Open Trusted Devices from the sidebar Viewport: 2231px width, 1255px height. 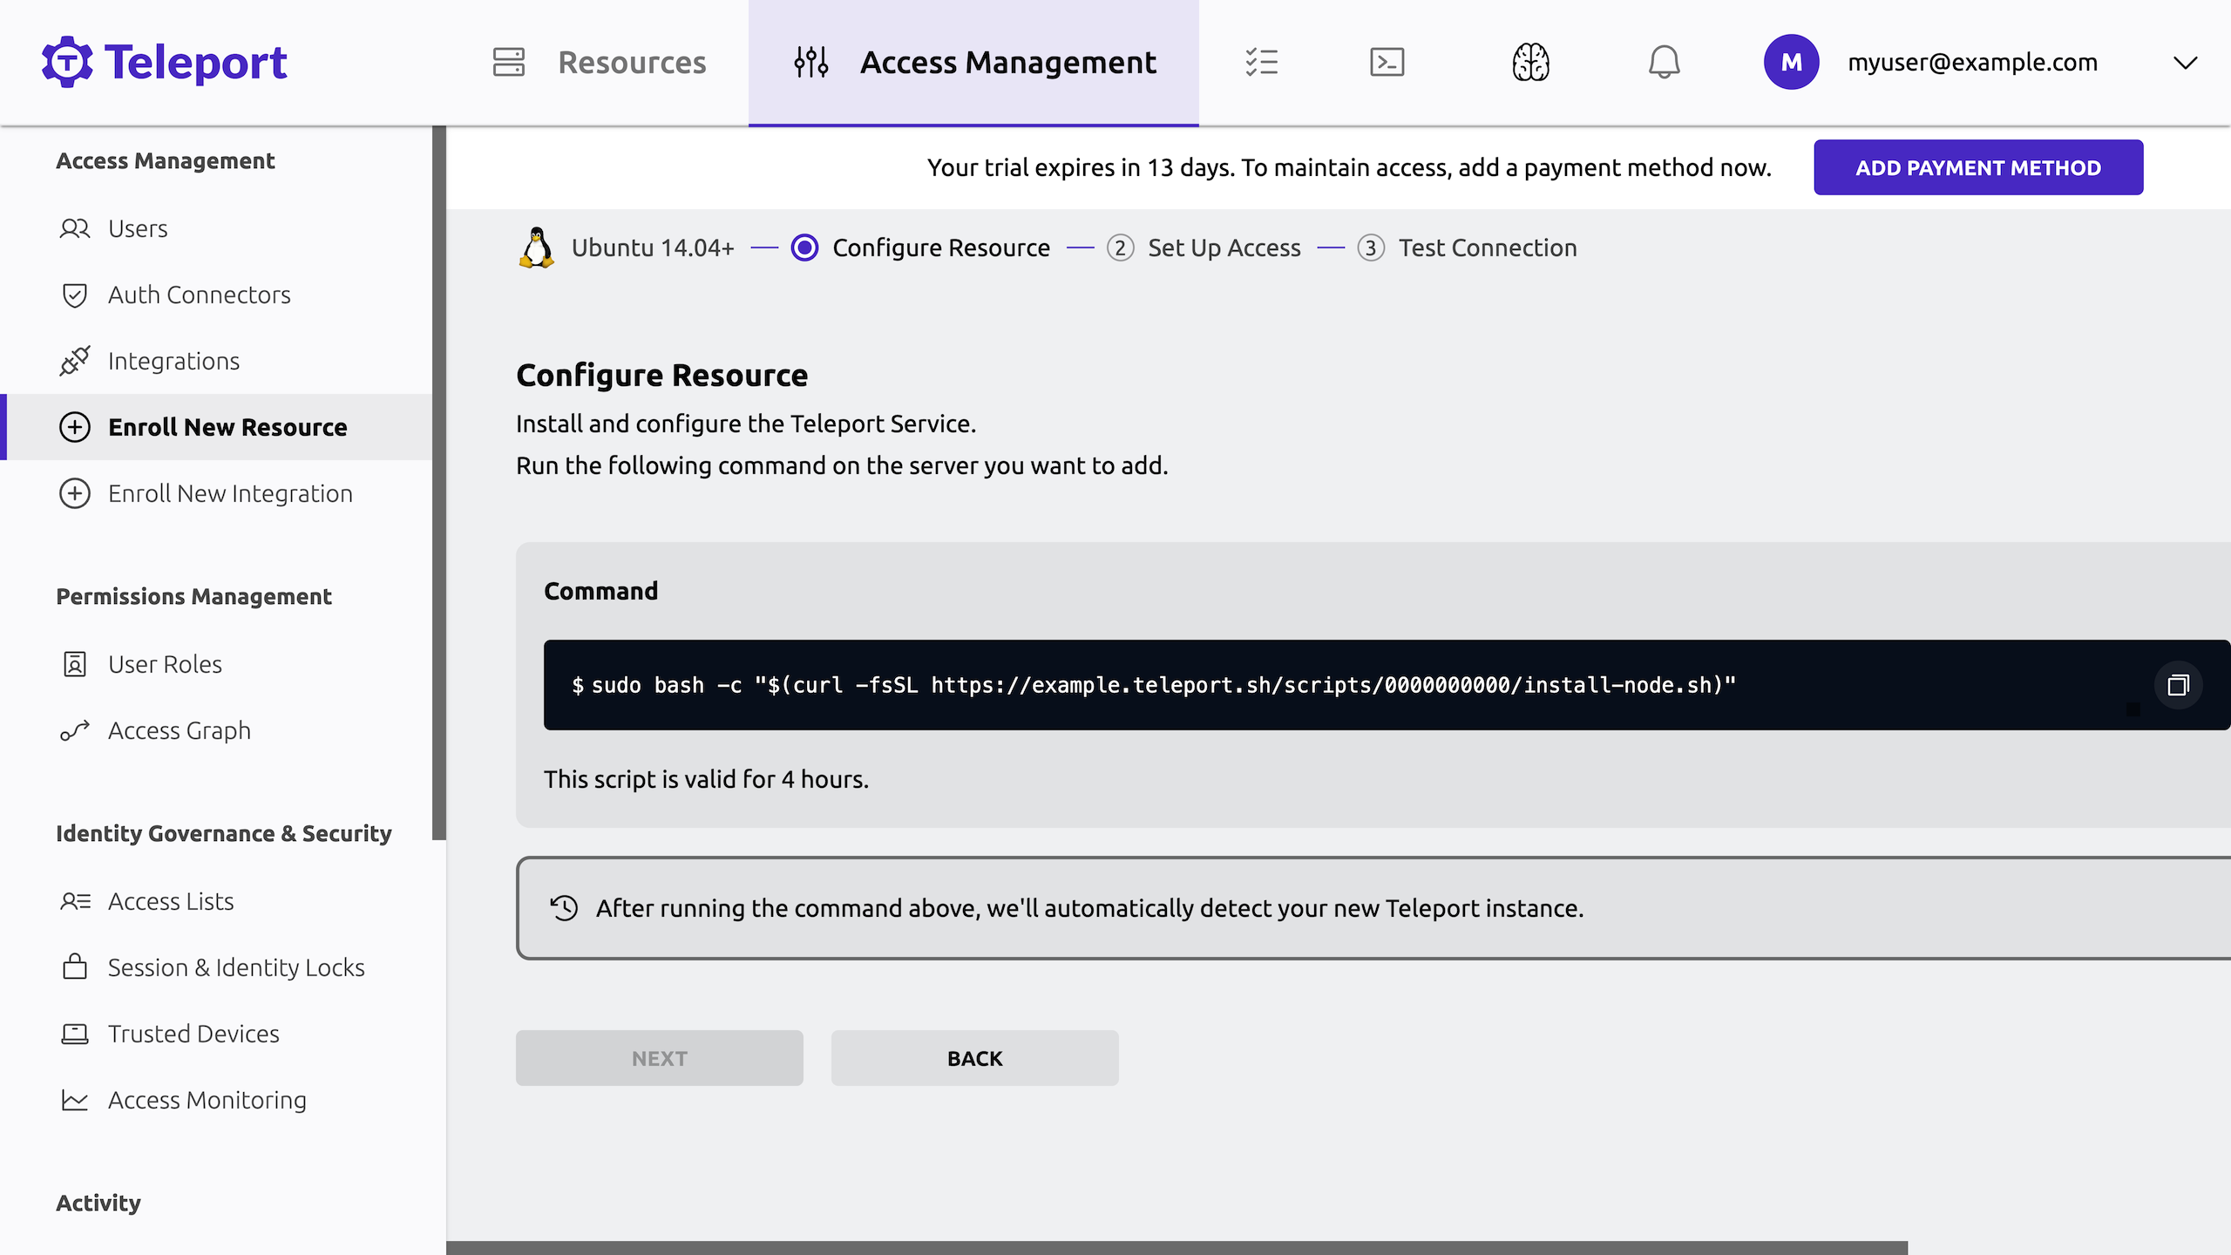pyautogui.click(x=193, y=1034)
